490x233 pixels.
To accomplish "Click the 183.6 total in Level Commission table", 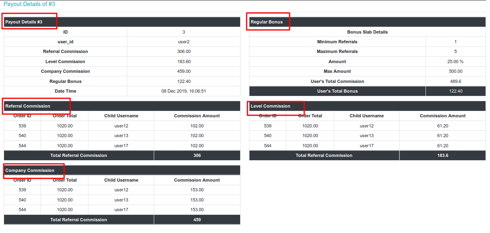I will pyautogui.click(x=443, y=155).
